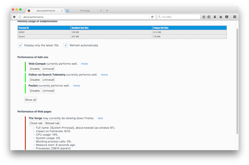Show more about Follow-on Search Telemetry
The height and width of the screenshot is (165, 249).
point(104,74)
